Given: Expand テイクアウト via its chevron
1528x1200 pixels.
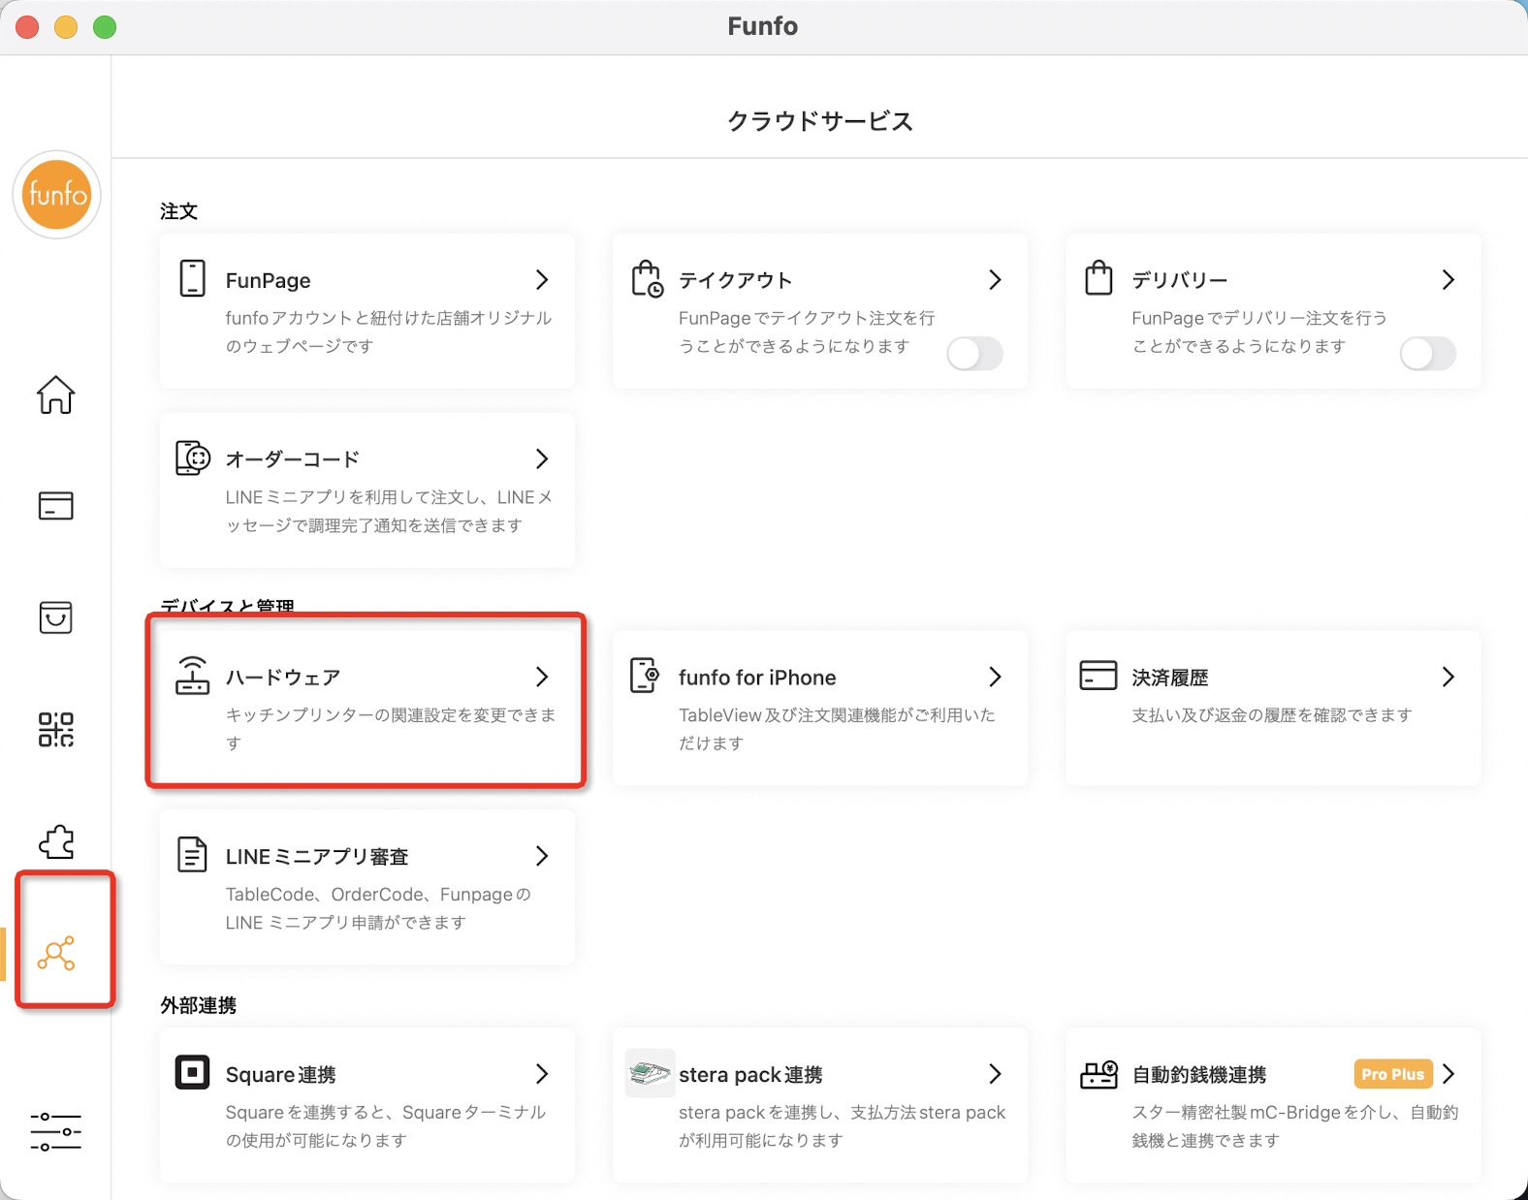Looking at the screenshot, I should (x=995, y=280).
